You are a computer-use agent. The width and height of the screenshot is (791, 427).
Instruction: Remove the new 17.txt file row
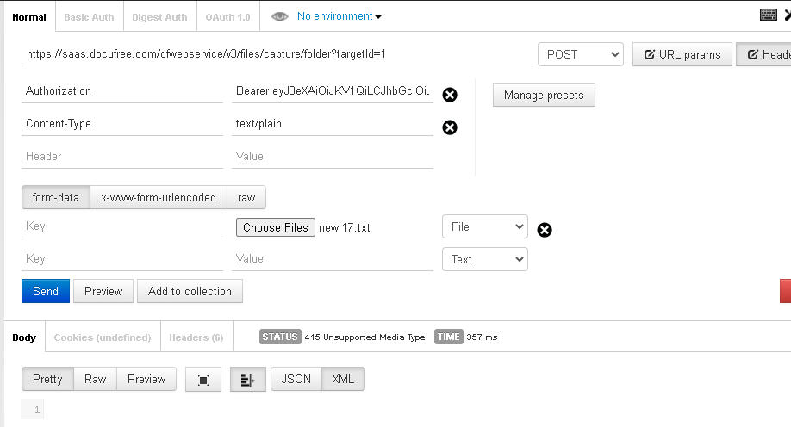click(x=545, y=229)
